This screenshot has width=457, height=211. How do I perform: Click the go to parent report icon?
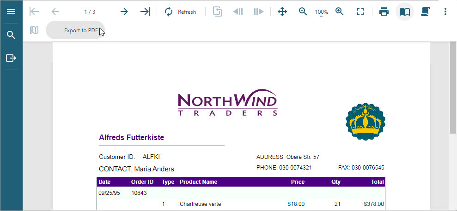pos(217,12)
